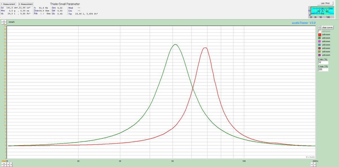
Task: Click the remark label above the chart
Action: (11, 22)
